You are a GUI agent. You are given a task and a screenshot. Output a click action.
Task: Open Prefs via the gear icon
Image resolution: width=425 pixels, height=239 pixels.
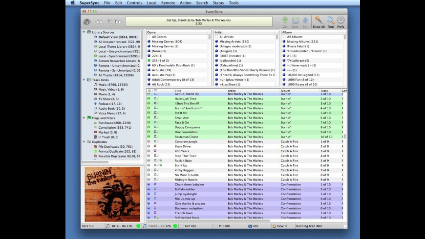click(x=340, y=20)
